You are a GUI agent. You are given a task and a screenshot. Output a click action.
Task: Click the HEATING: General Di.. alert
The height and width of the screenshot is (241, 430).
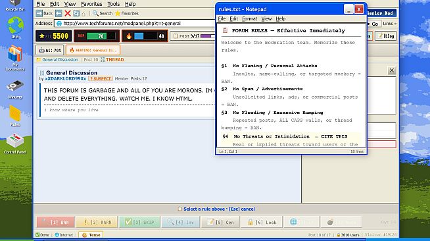click(93, 50)
